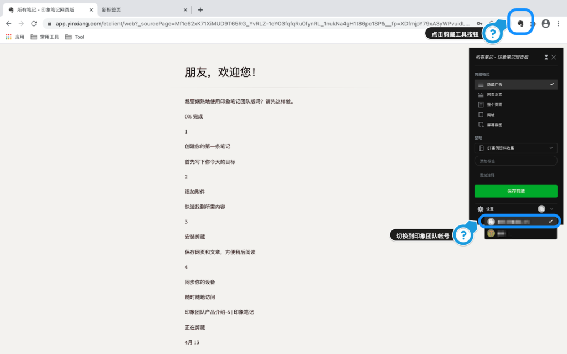Viewport: 567px width, 354px height.
Task: Close the web clipper panel
Action: point(554,57)
